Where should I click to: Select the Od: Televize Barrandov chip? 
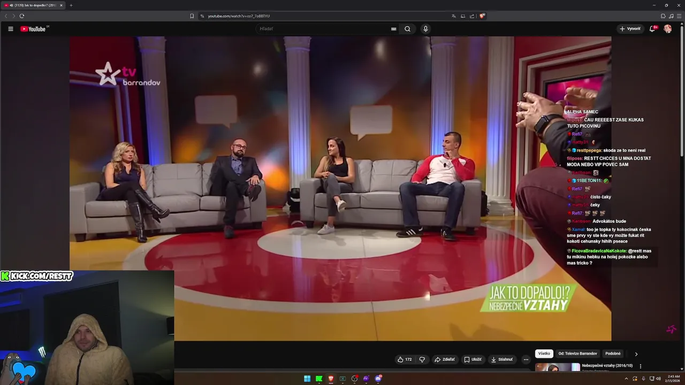pos(577,353)
